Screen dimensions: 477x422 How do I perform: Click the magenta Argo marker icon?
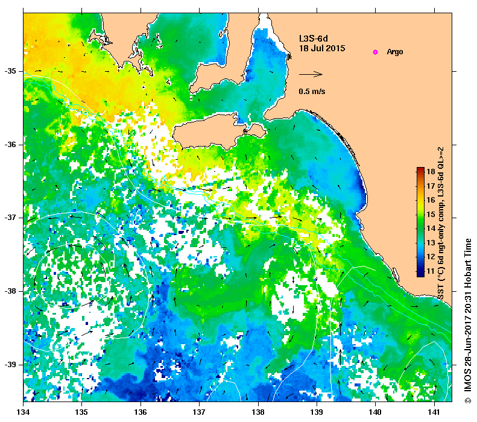[376, 52]
